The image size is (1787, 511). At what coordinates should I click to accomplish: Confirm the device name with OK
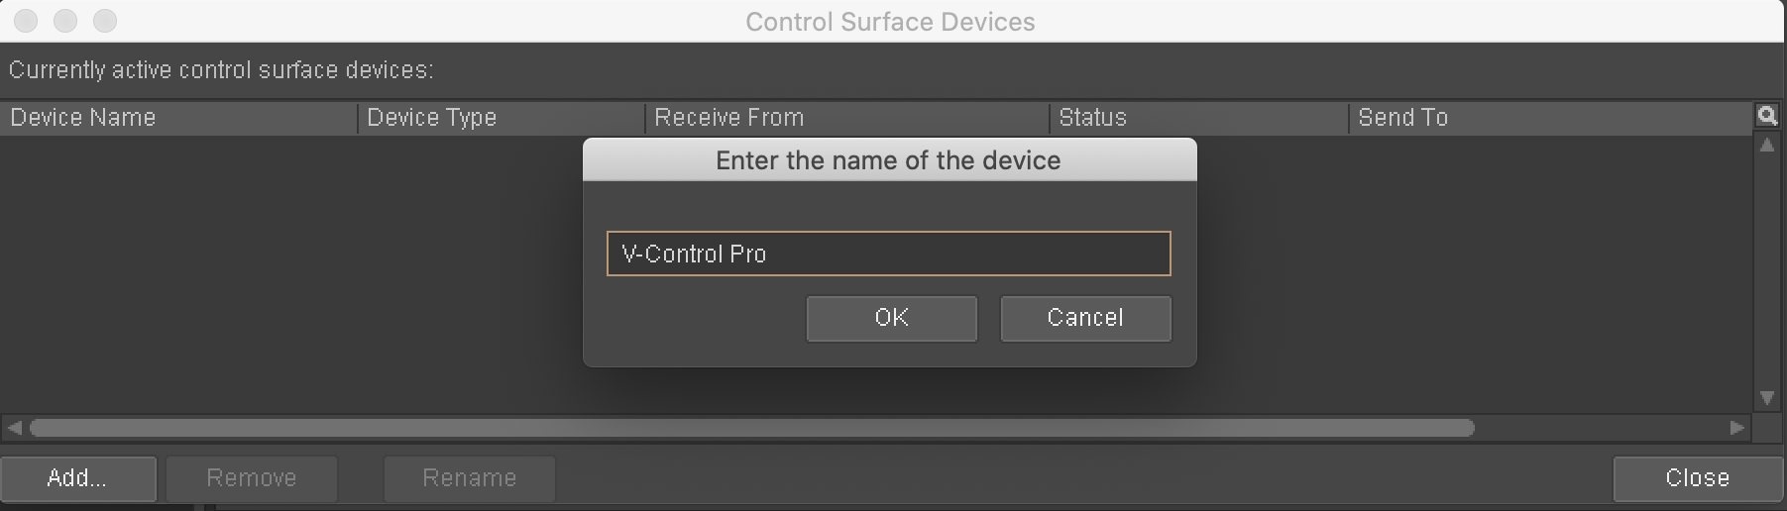point(891,318)
